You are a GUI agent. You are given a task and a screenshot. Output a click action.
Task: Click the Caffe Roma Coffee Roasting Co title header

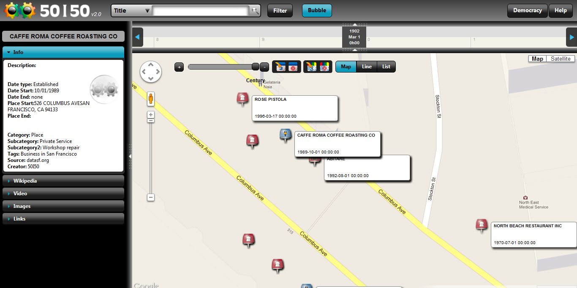63,36
